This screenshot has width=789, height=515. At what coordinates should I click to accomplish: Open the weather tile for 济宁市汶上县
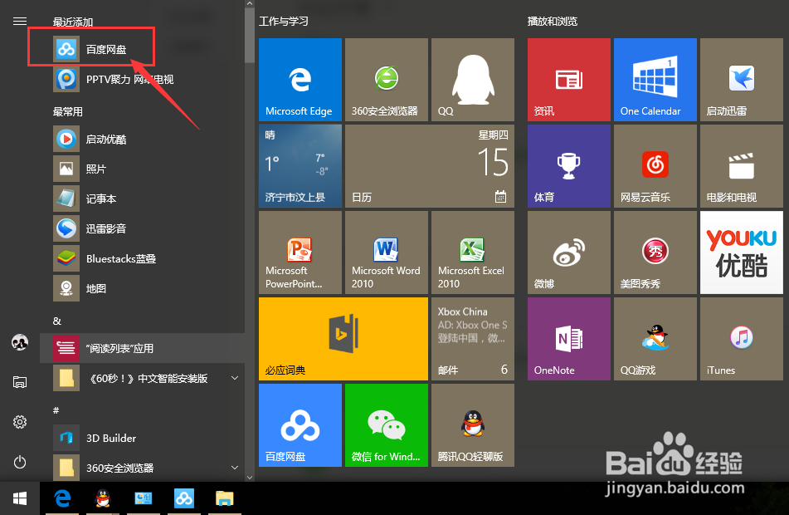click(300, 166)
